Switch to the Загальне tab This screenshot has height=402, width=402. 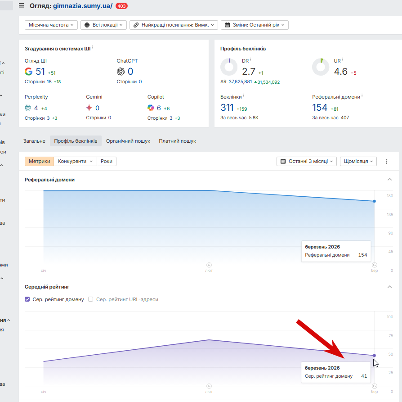pos(34,141)
